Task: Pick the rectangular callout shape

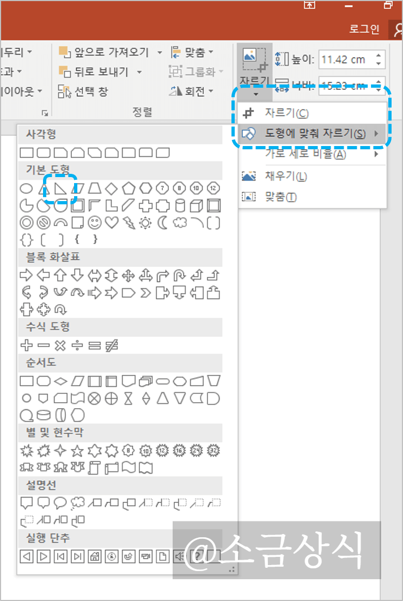Action: tap(27, 503)
